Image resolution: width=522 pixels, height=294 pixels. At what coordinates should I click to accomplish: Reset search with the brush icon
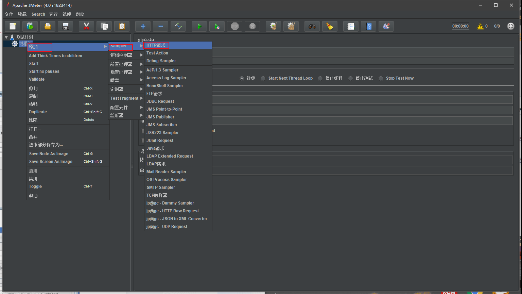coord(330,26)
